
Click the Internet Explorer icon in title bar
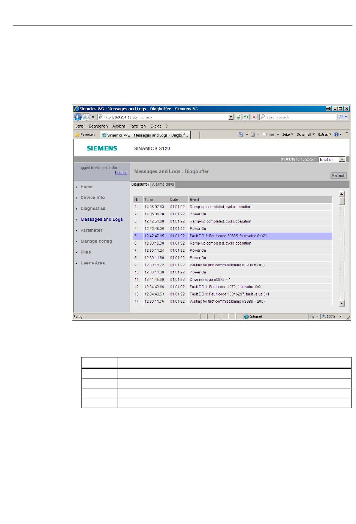click(76, 109)
